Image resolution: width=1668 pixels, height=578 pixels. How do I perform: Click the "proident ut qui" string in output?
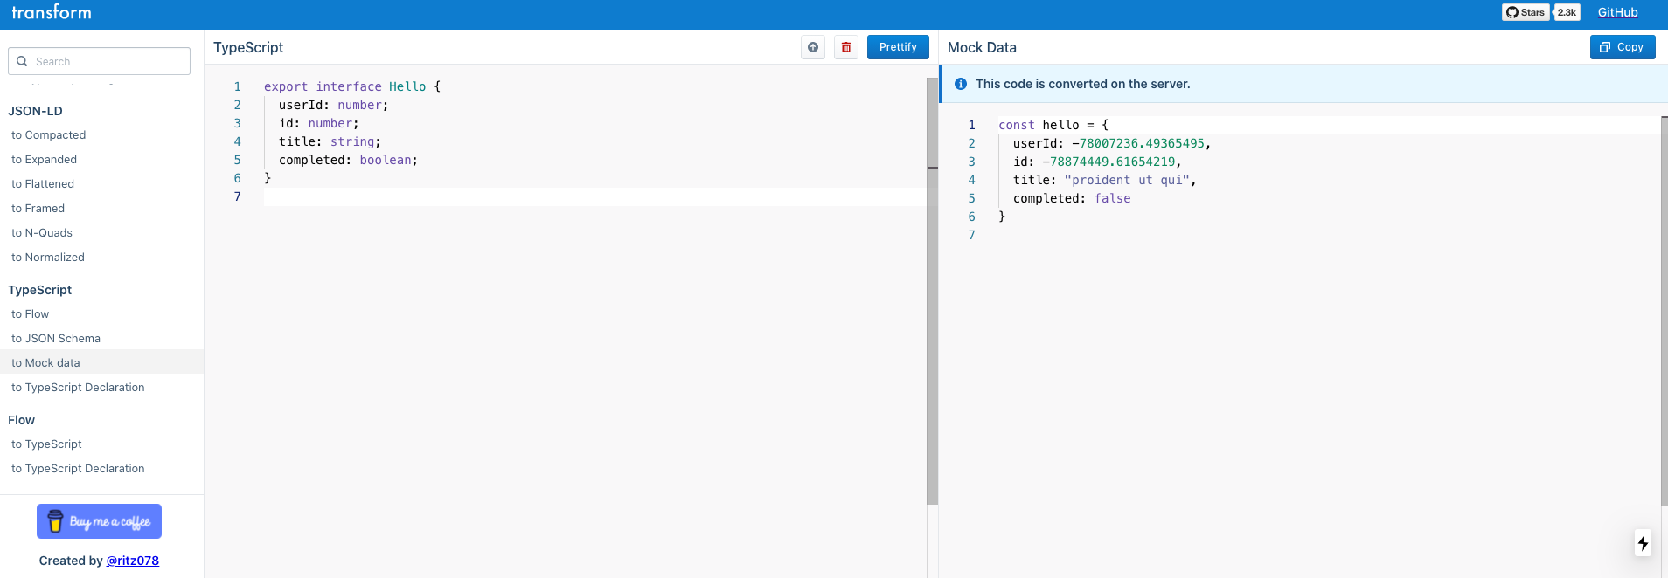click(1127, 180)
